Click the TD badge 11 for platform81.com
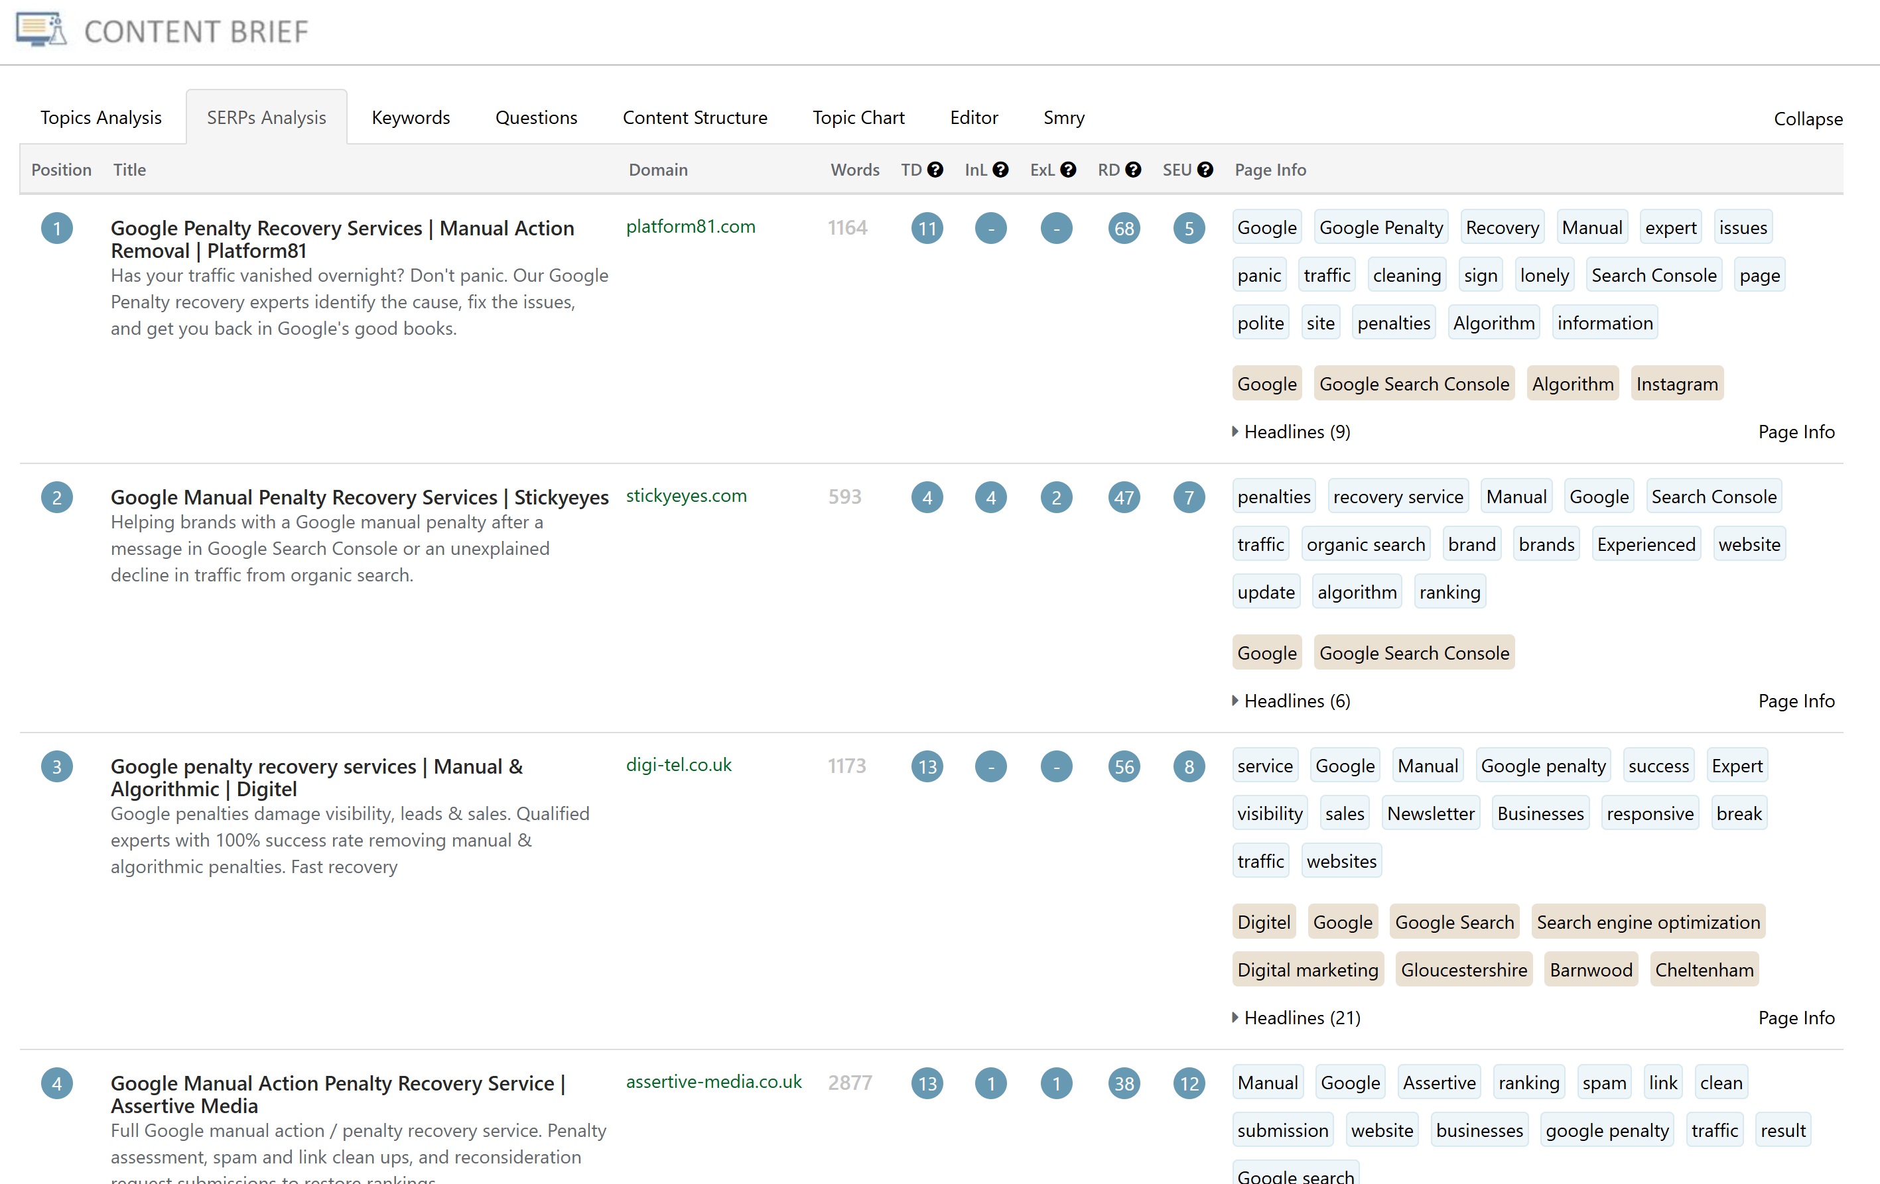 coord(927,229)
